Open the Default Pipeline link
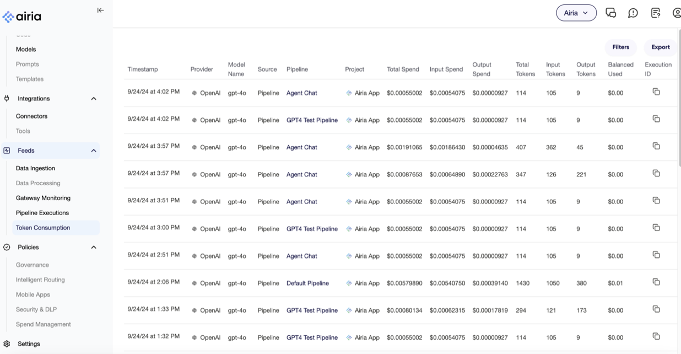Viewport: 681px width, 354px height. [307, 283]
